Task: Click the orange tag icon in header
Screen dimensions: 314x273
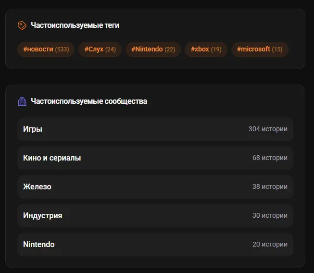Action: [22, 25]
